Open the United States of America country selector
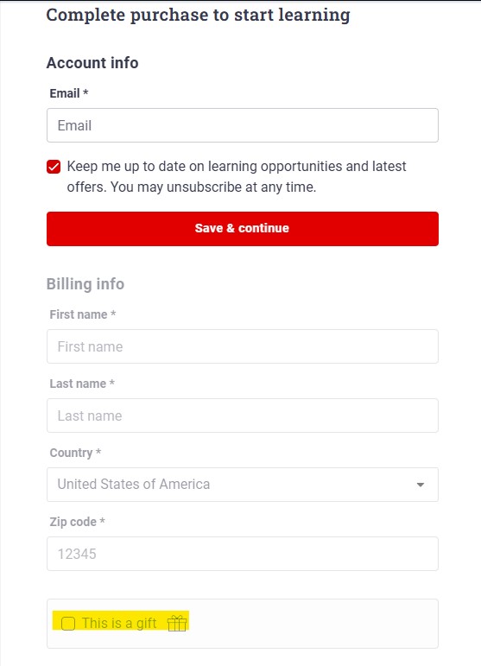 pyautogui.click(x=243, y=485)
